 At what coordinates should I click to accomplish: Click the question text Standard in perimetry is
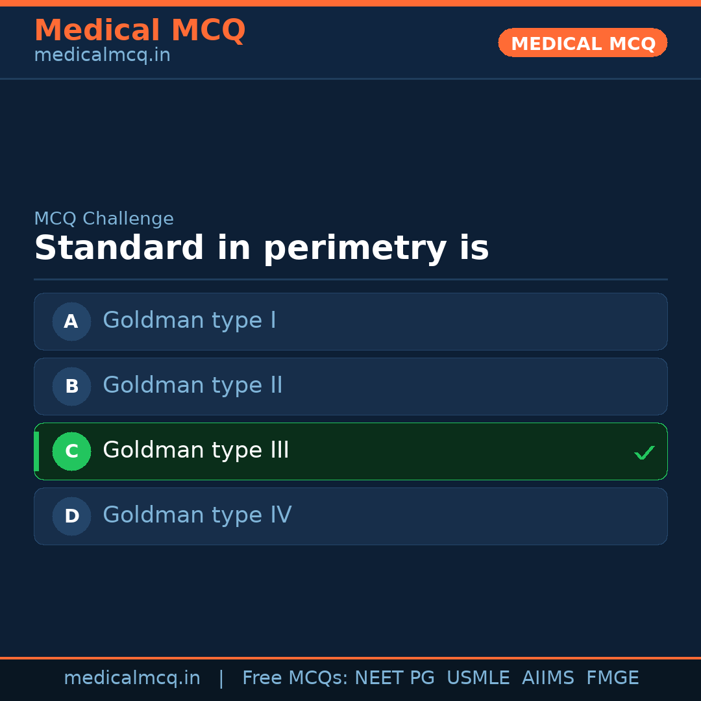tap(261, 247)
